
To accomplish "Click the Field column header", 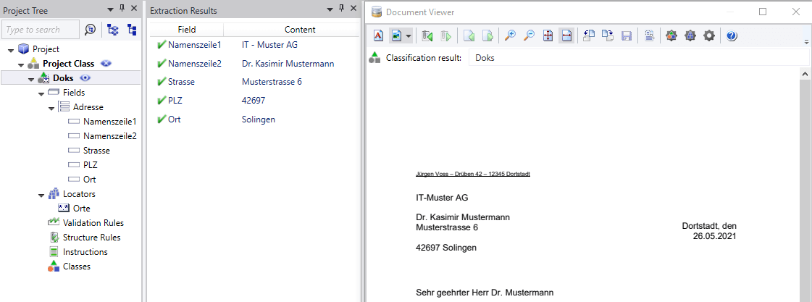I will [x=186, y=30].
